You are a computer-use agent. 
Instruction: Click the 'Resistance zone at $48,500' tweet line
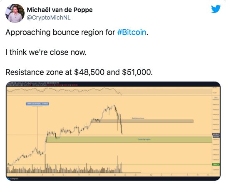(x=79, y=72)
